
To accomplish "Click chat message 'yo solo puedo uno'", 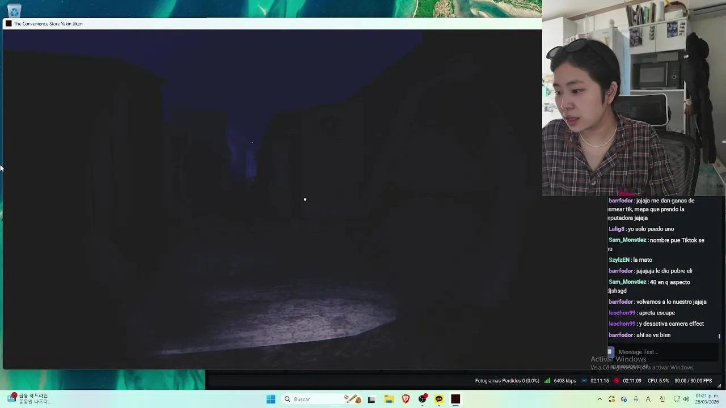I will pos(651,229).
